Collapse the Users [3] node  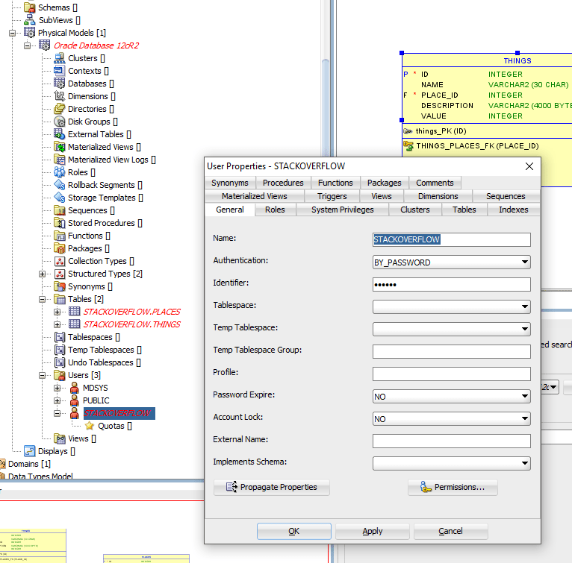[43, 375]
